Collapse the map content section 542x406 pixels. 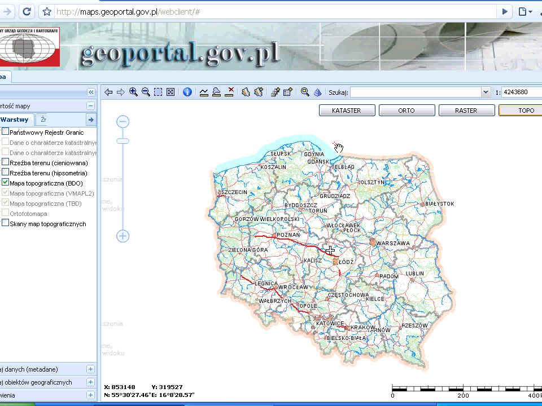[90, 105]
